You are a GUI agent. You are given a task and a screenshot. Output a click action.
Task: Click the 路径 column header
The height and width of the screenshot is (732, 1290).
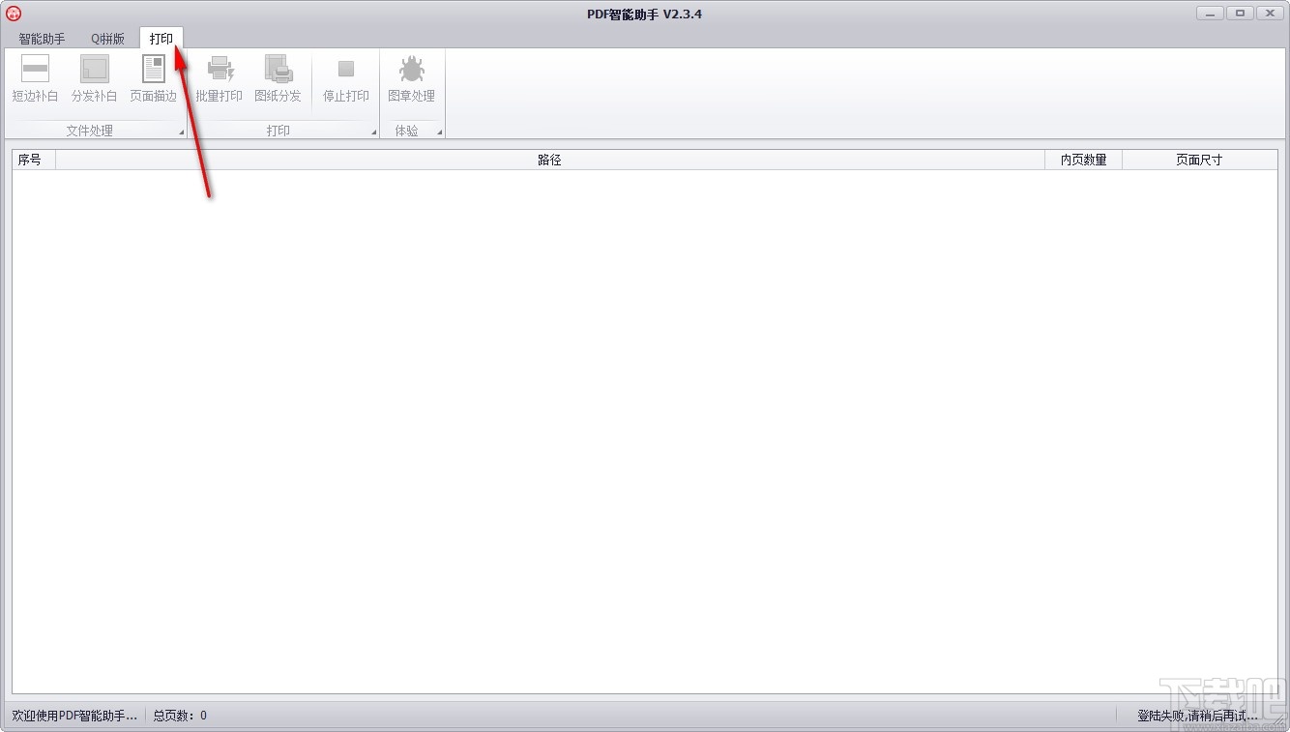[549, 160]
